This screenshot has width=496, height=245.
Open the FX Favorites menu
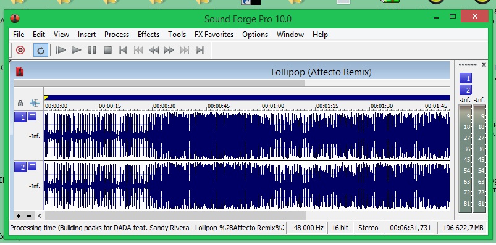pyautogui.click(x=214, y=35)
